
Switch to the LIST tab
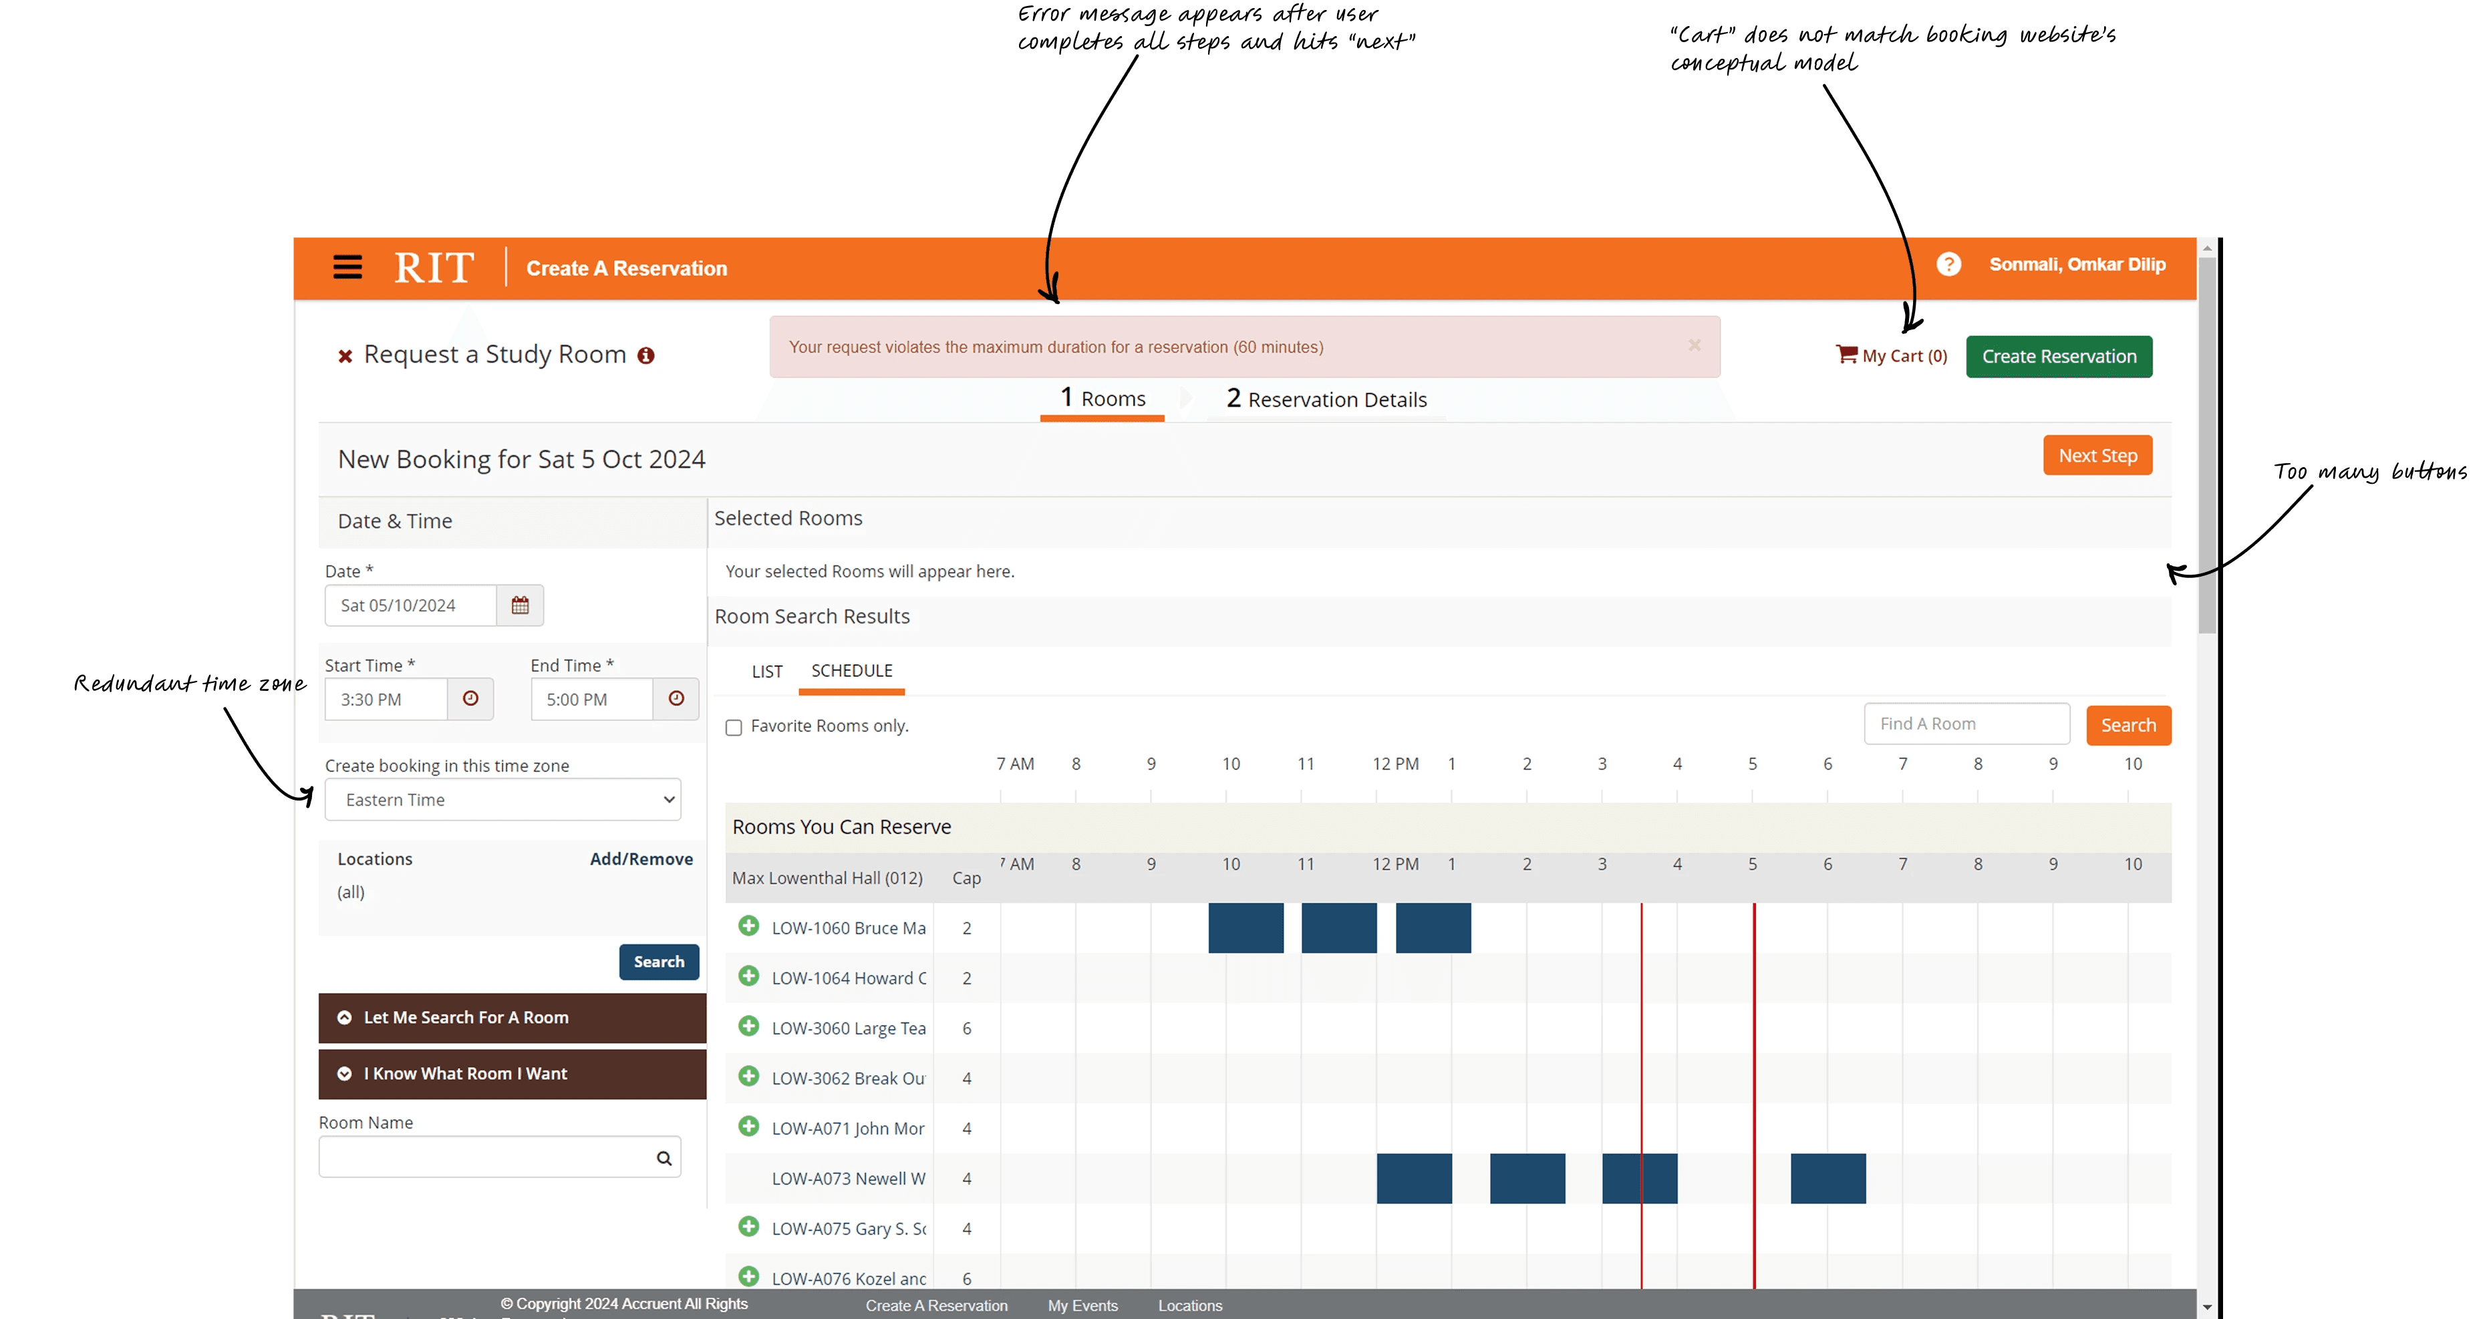[x=767, y=671]
